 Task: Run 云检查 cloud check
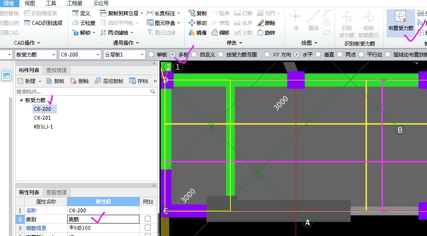click(84, 23)
